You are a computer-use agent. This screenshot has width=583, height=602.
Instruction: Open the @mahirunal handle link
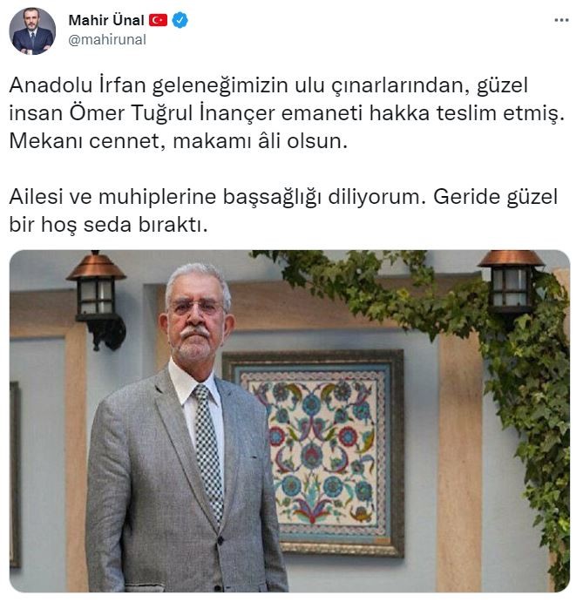(107, 39)
